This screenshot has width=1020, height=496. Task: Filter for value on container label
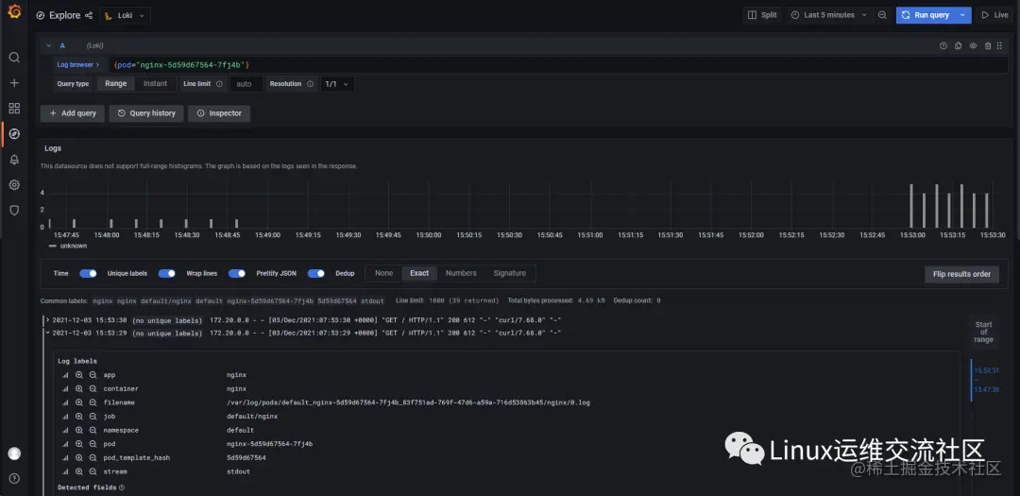click(x=78, y=388)
